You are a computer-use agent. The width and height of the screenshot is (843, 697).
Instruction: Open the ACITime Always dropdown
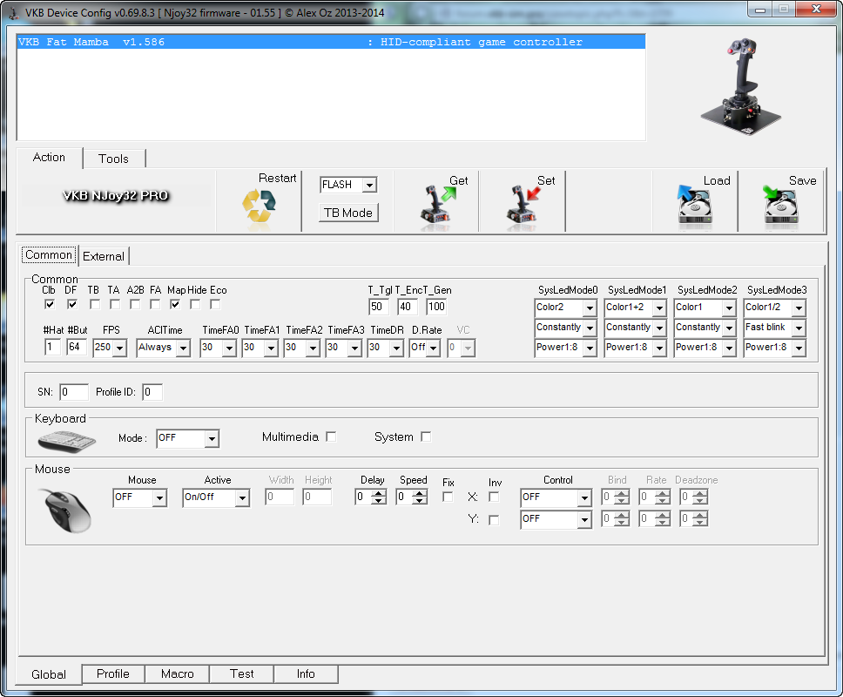tap(183, 348)
